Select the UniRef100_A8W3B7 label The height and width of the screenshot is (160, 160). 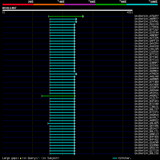coord(146,35)
